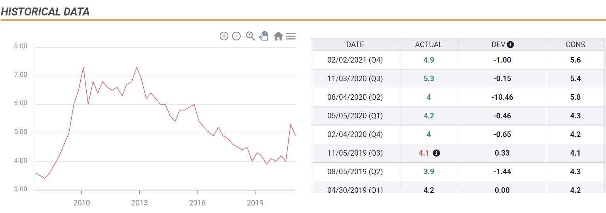This screenshot has height=213, width=606.
Task: Click the 2020 peak on the chart line
Action: 291,124
